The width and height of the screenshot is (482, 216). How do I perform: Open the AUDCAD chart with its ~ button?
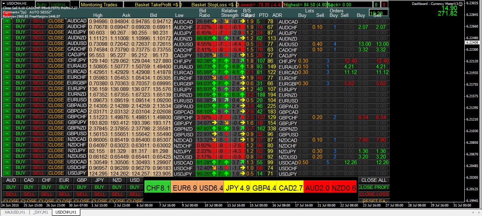click(7, 21)
